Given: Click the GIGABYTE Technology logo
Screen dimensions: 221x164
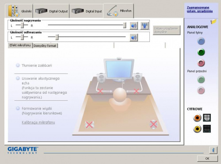Looking at the screenshot, I should 23,150.
